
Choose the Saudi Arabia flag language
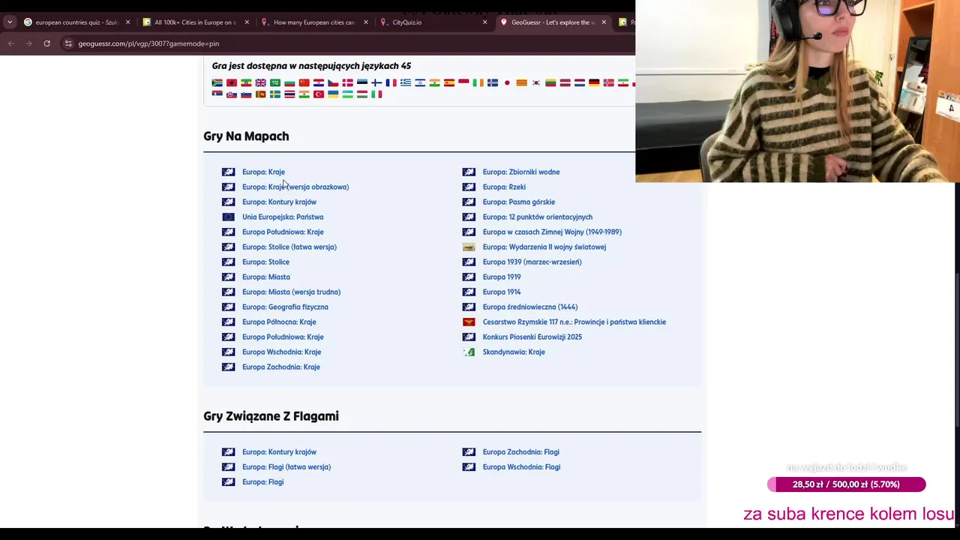click(275, 82)
